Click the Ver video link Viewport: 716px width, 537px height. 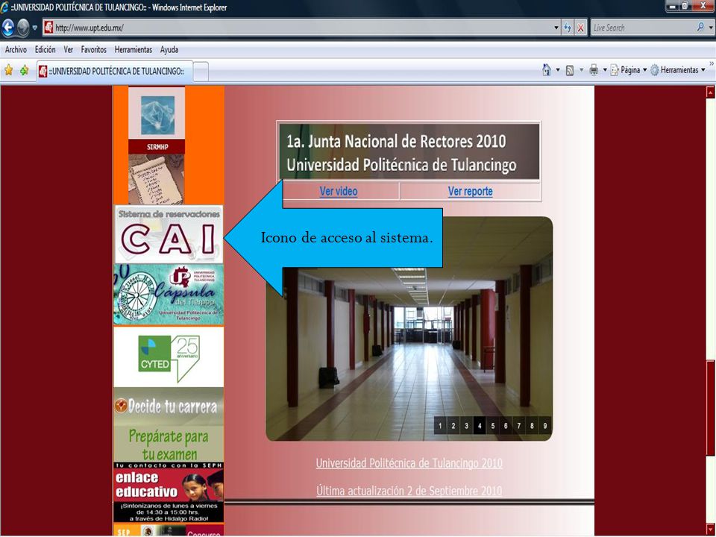pos(339,191)
